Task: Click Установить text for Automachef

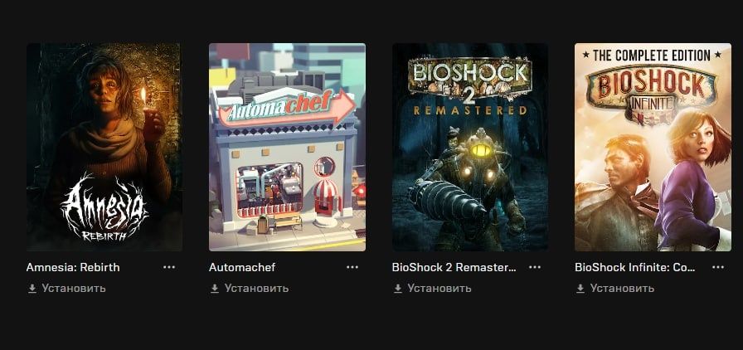Action: click(256, 289)
